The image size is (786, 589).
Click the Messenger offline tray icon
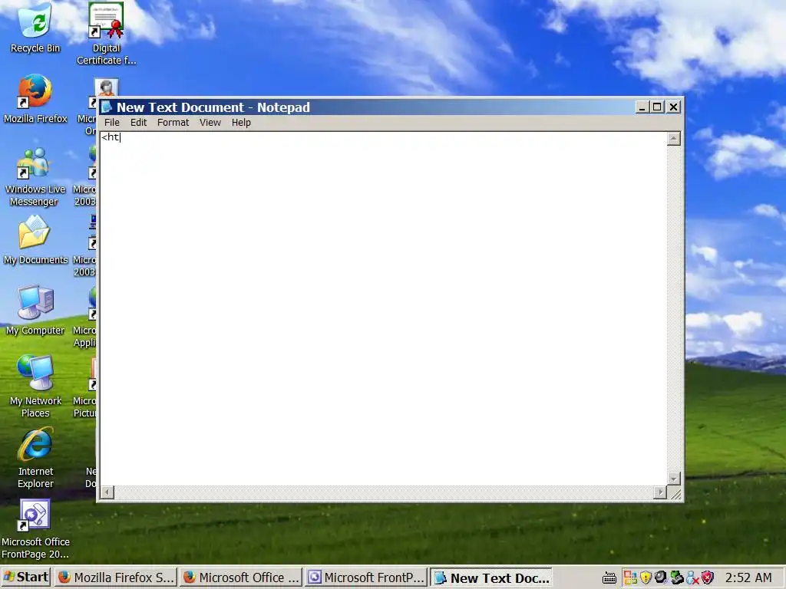pyautogui.click(x=692, y=578)
